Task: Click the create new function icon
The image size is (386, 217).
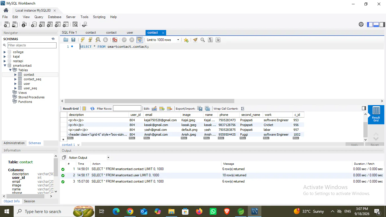Action: pyautogui.click(x=66, y=25)
